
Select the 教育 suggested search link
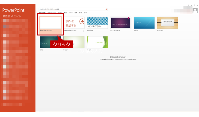(65, 13)
